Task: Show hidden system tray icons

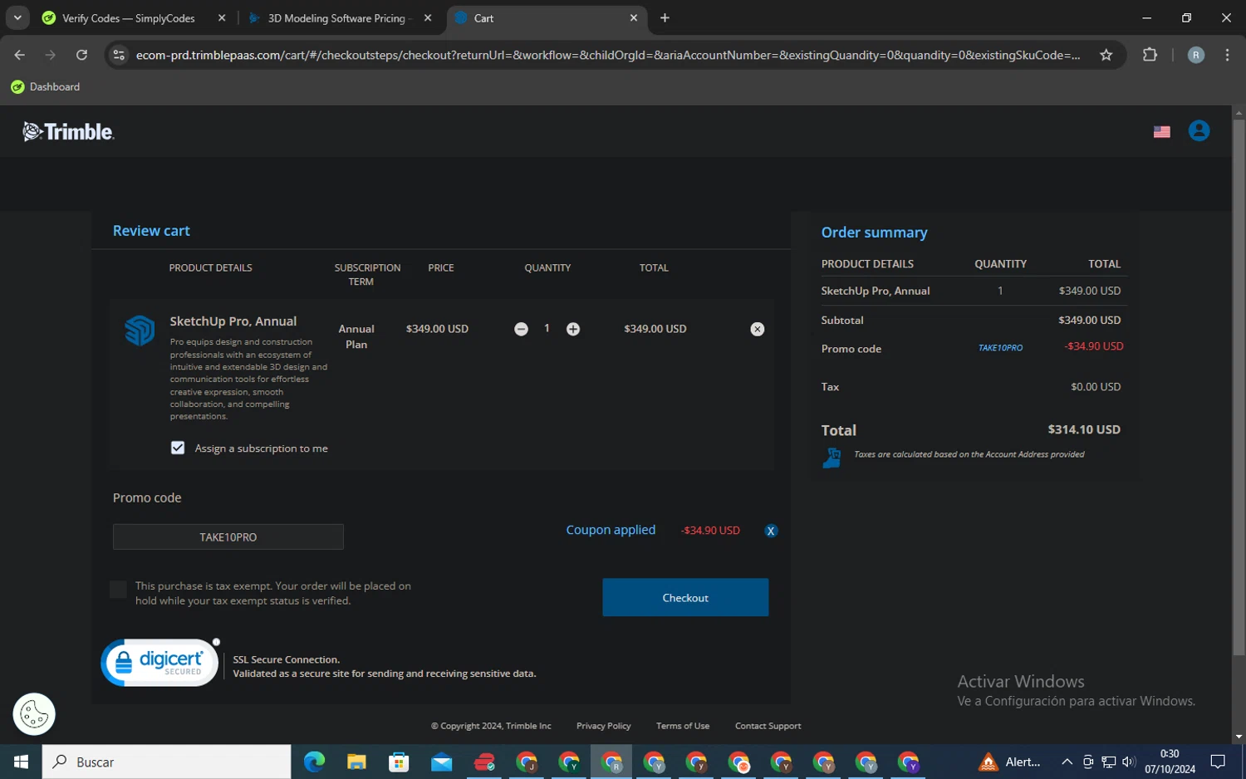Action: pyautogui.click(x=1067, y=762)
